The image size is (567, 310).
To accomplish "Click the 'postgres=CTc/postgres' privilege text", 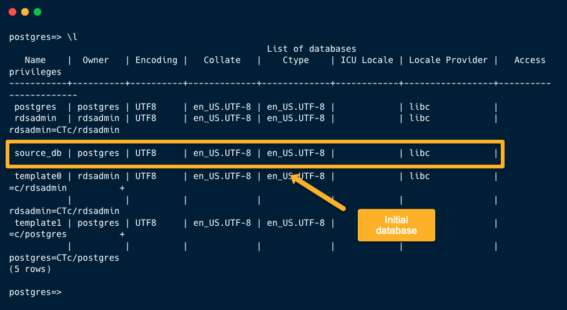I will click(64, 258).
